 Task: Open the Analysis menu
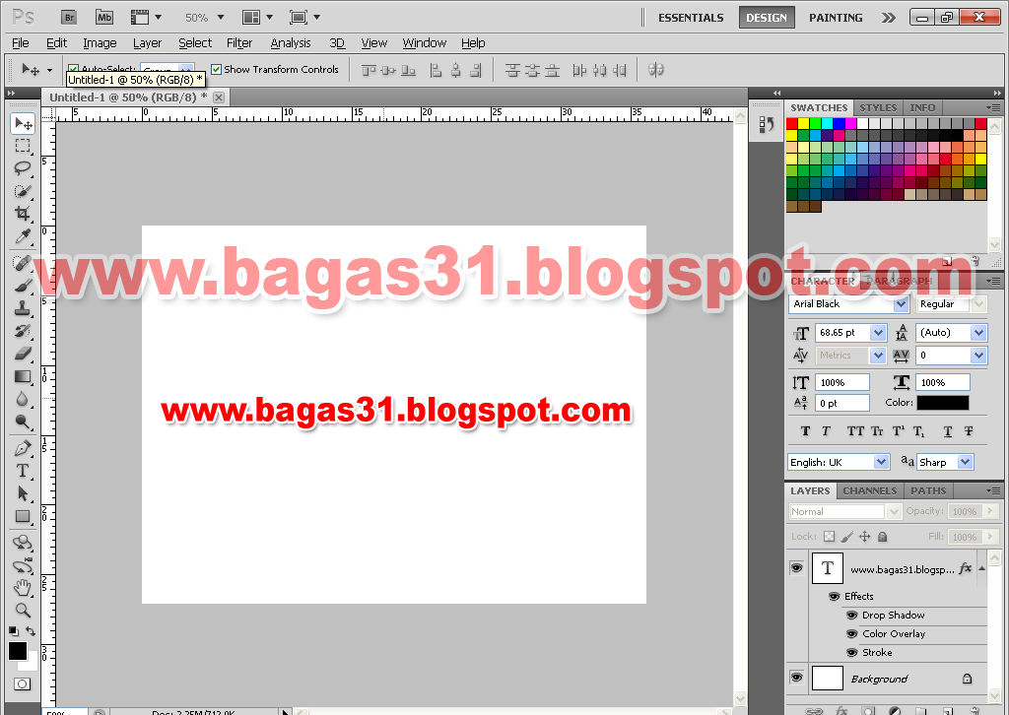(x=291, y=43)
